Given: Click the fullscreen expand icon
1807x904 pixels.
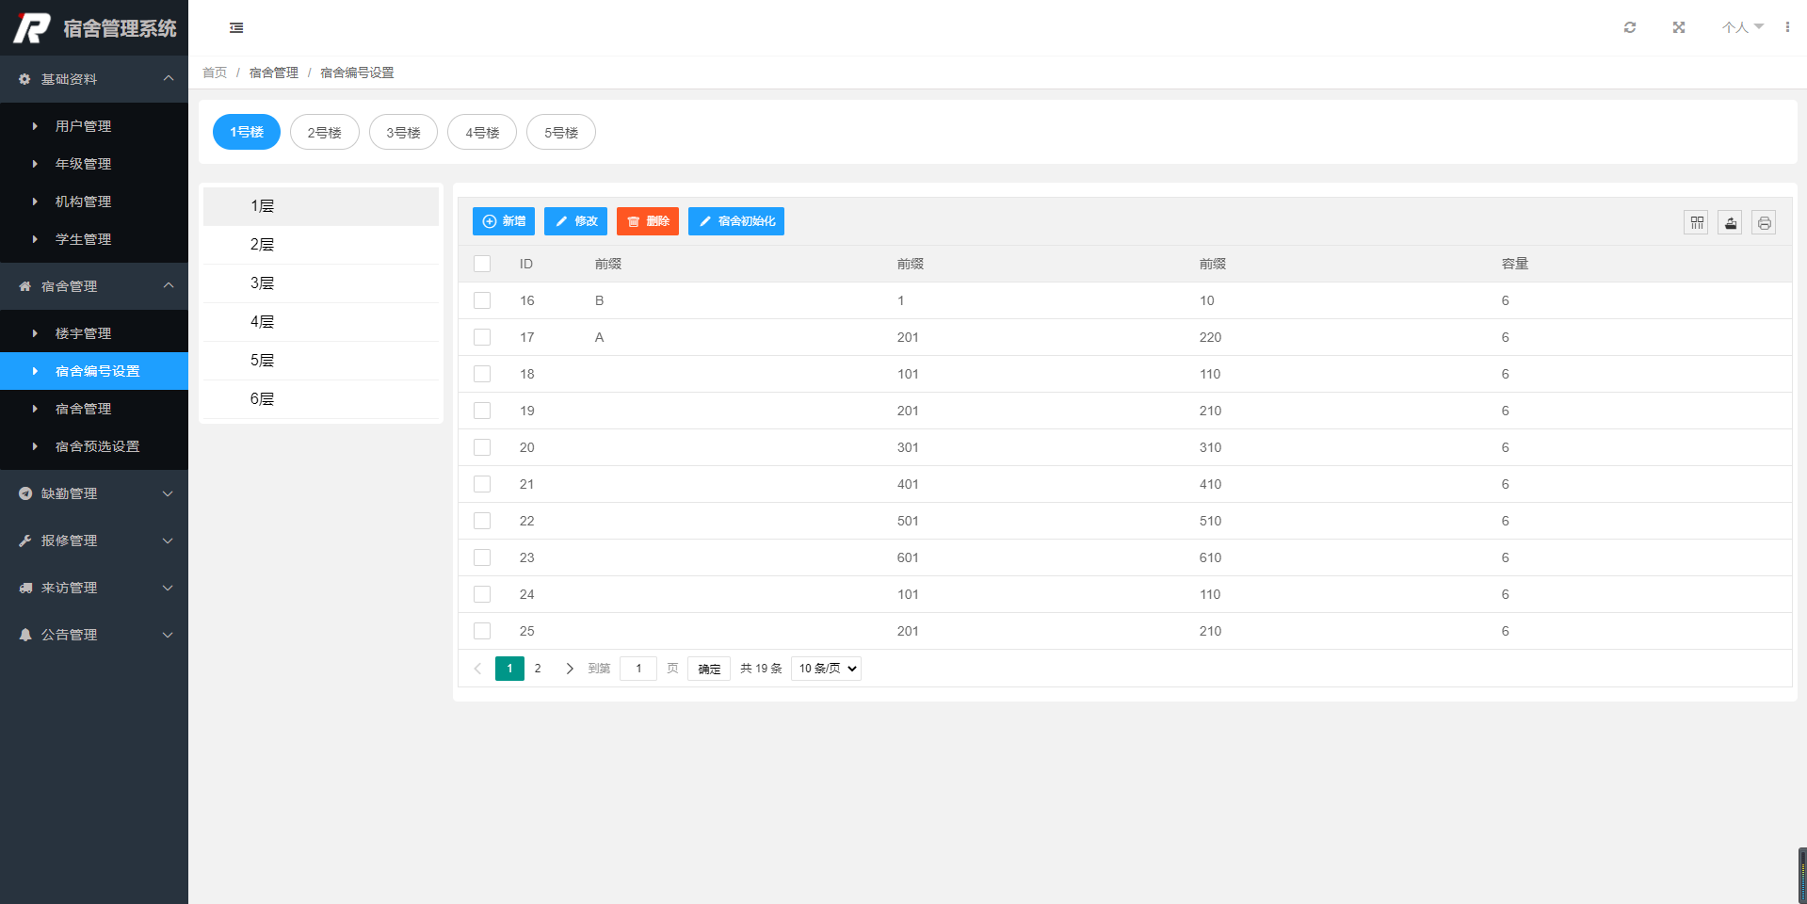Looking at the screenshot, I should 1679,27.
